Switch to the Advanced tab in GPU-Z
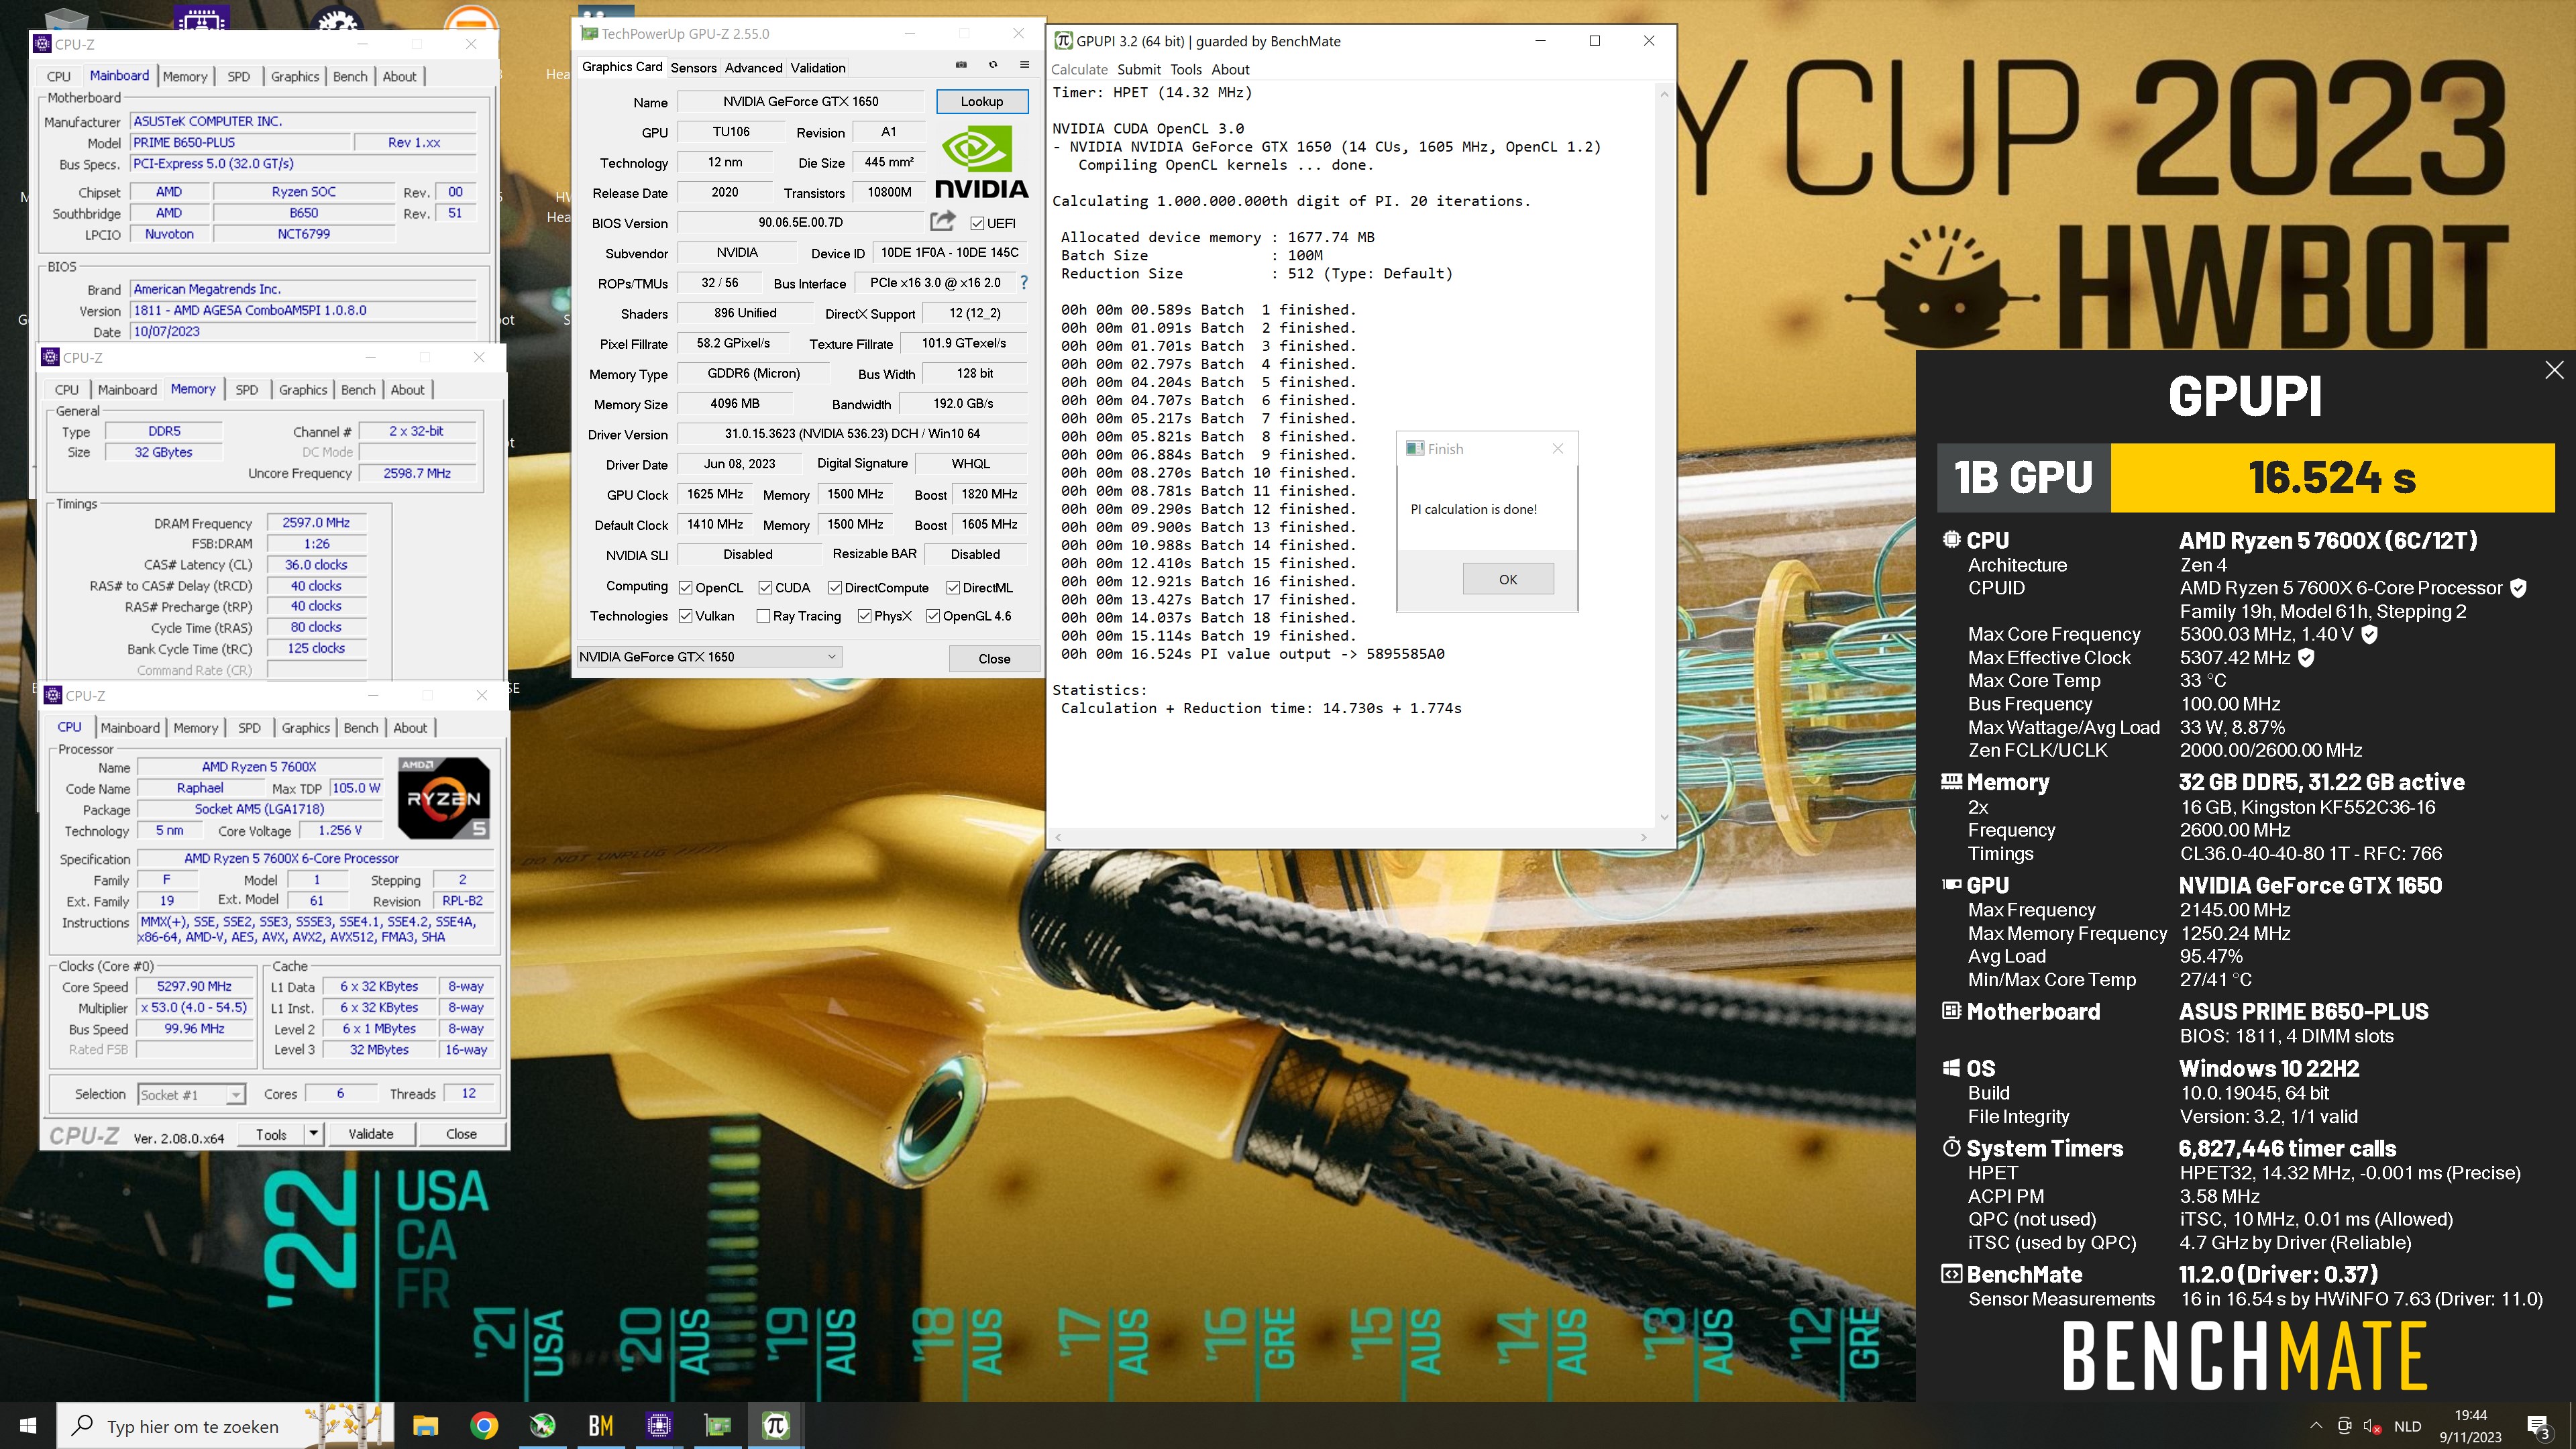 [x=753, y=67]
